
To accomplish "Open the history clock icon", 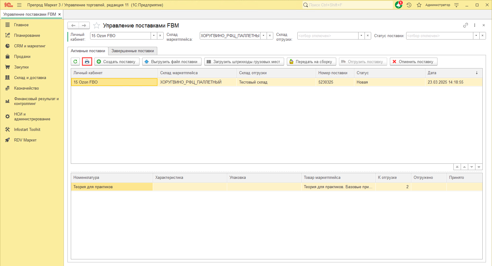I will click(x=409, y=5).
